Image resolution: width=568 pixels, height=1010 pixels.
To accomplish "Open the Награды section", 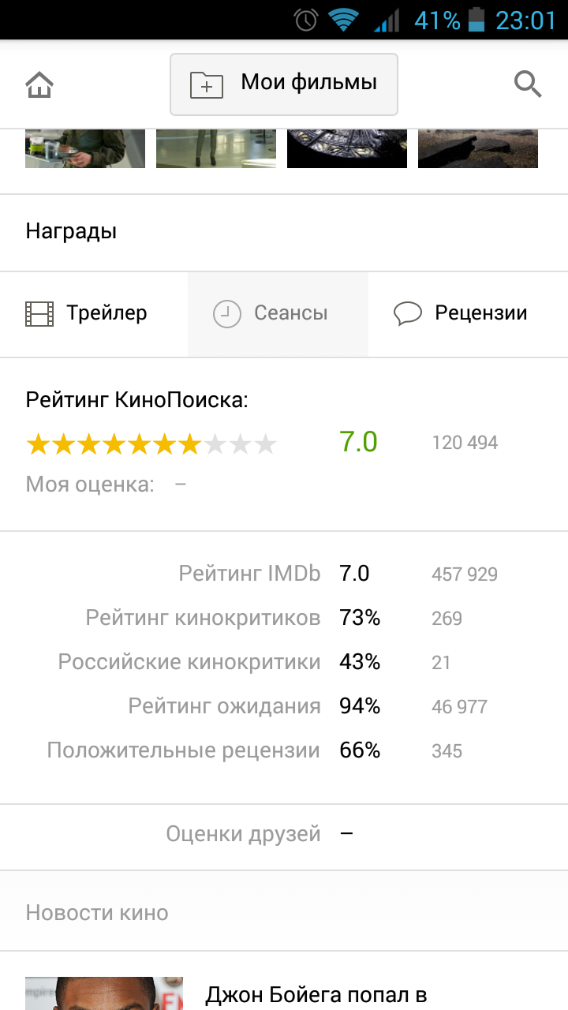I will pyautogui.click(x=284, y=232).
